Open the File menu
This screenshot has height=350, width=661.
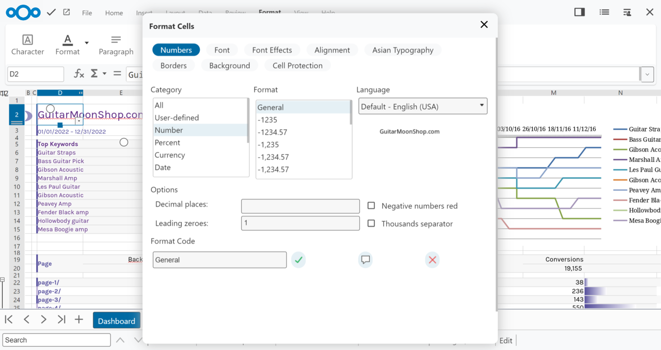click(87, 13)
